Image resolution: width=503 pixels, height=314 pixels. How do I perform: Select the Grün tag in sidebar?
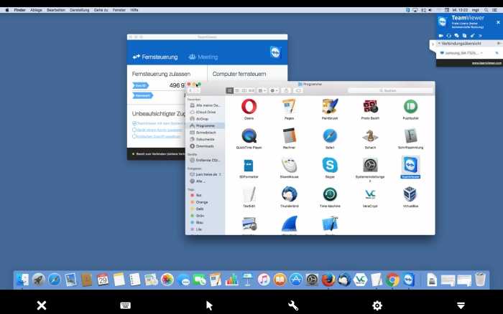coord(200,215)
